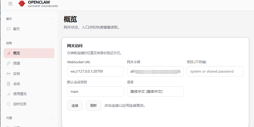Click the bar chart icon beside 使用情况
This screenshot has width=254, height=127.
pyautogui.click(x=9, y=94)
